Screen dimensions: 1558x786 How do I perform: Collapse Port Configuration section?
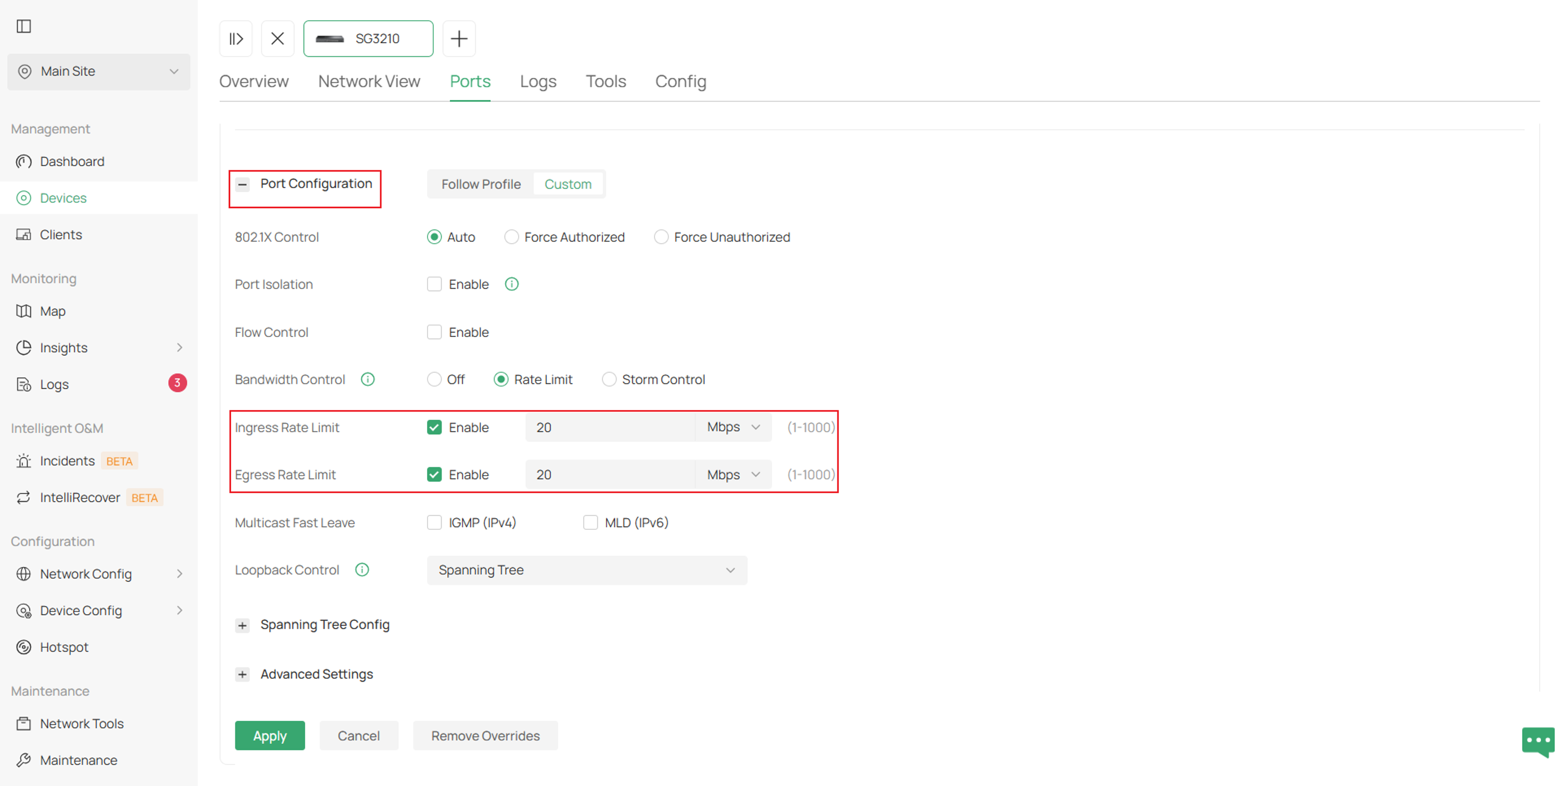(243, 184)
